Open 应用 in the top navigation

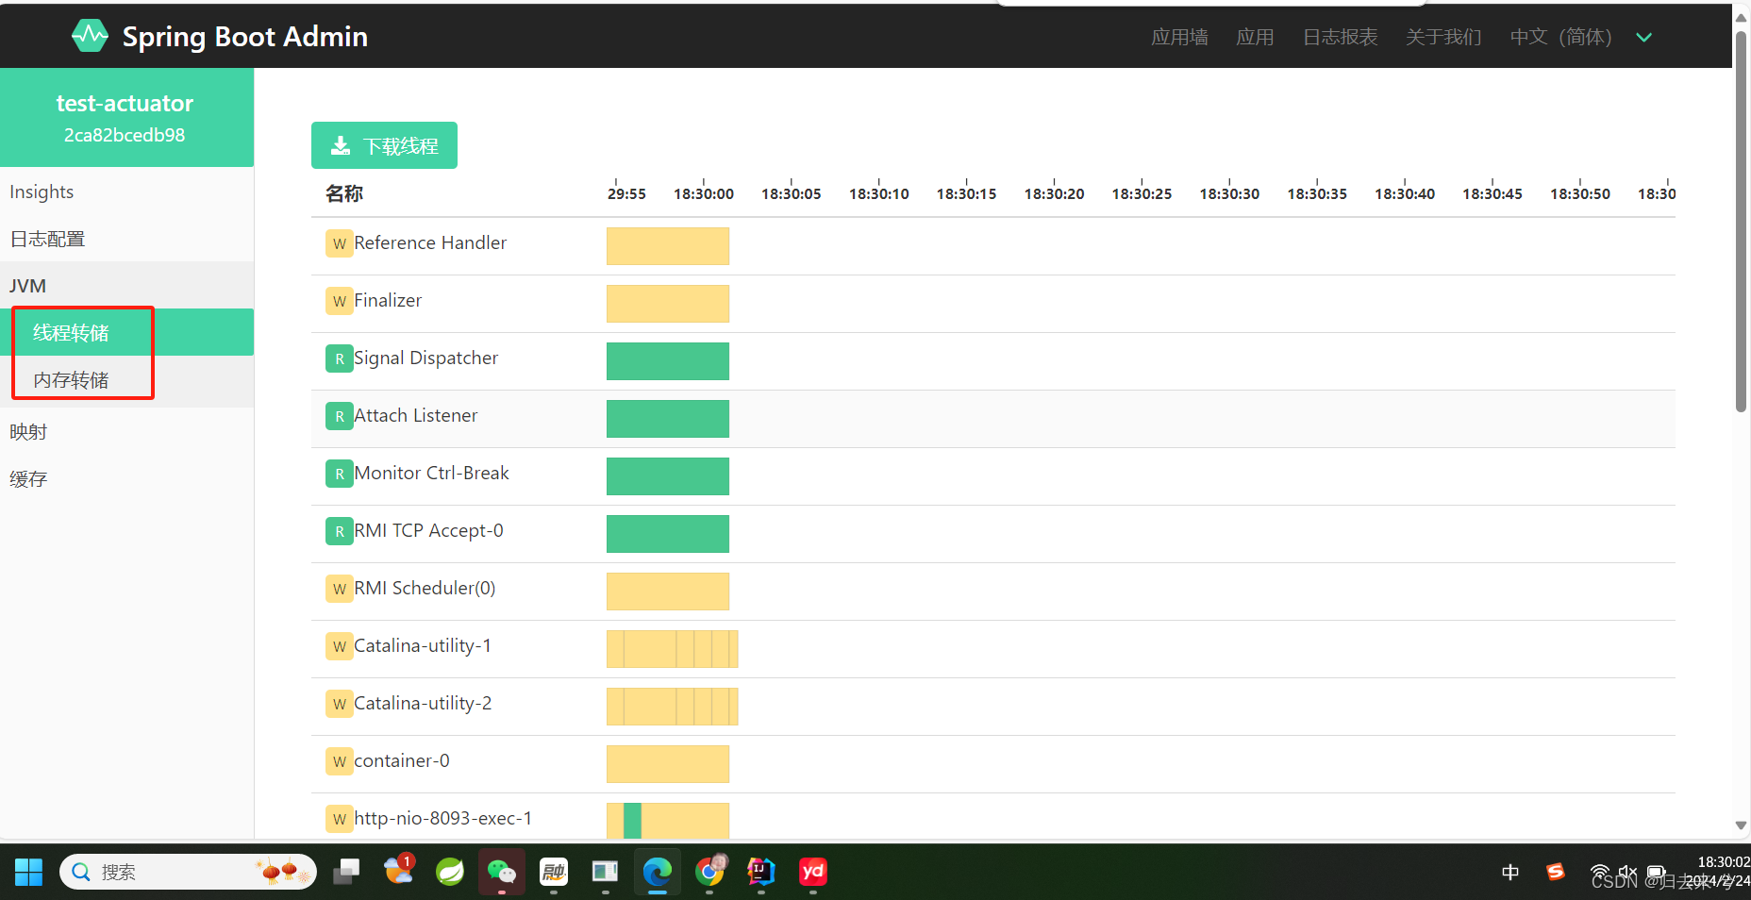tap(1255, 37)
